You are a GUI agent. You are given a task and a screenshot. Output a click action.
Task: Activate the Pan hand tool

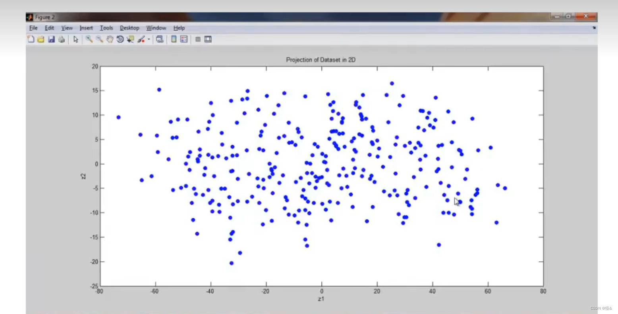[110, 39]
